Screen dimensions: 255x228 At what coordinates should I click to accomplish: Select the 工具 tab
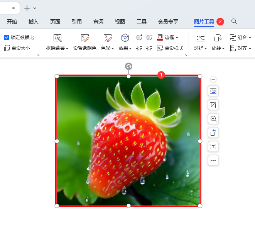coord(142,22)
